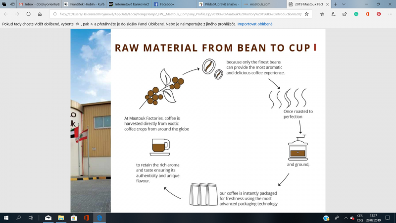
Task: Click the coffee cup illustration
Action: click(160, 147)
